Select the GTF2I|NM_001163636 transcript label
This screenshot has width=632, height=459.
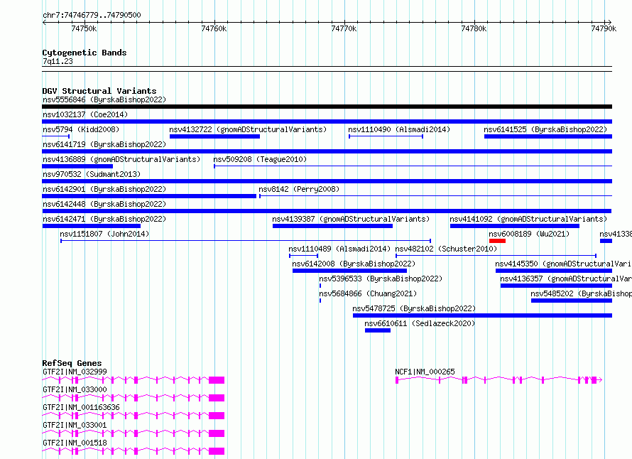coord(81,407)
